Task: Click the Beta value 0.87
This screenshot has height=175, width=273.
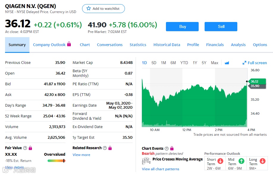Action: 128,73
